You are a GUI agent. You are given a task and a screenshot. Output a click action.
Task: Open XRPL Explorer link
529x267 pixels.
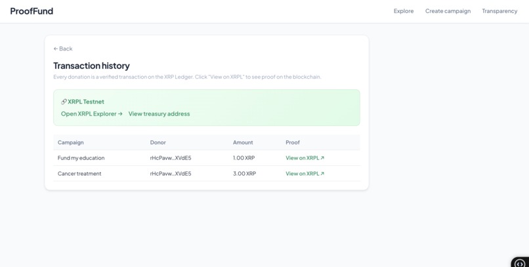point(92,113)
